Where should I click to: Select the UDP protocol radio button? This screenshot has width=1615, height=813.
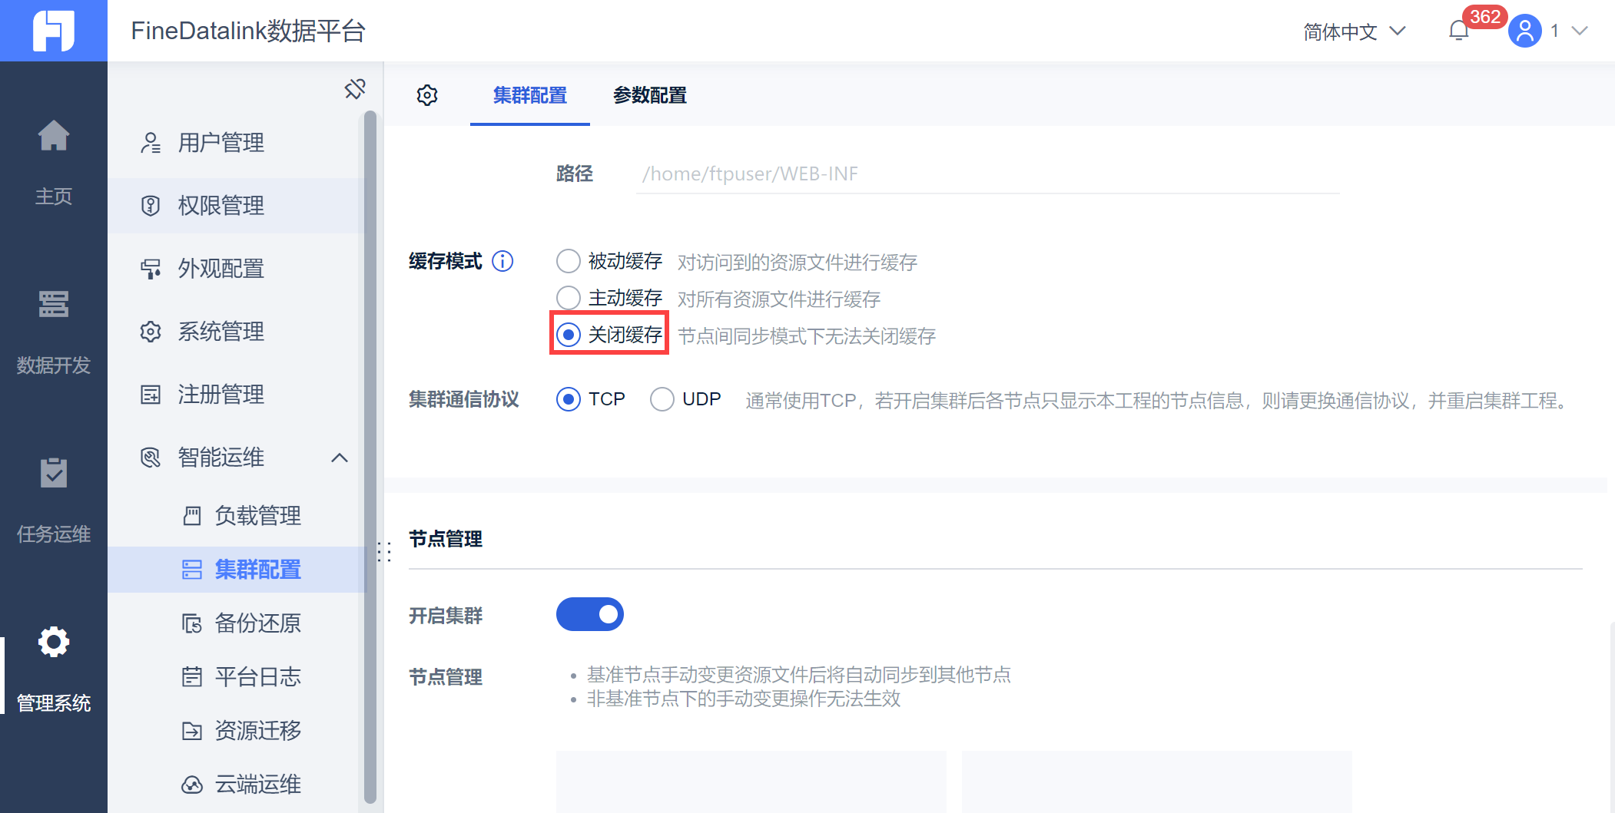tap(662, 399)
